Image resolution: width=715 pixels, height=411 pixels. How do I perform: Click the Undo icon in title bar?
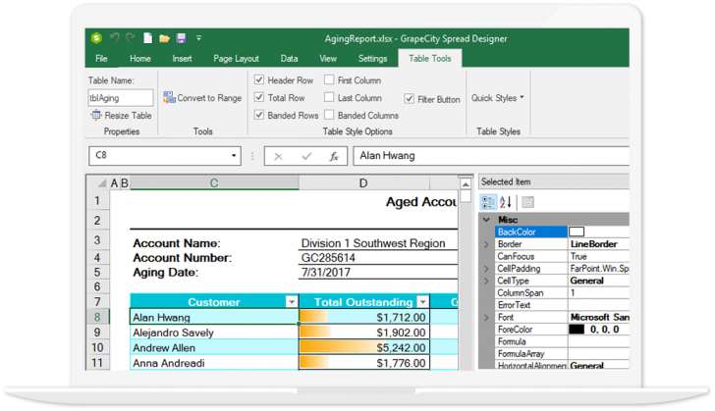115,38
